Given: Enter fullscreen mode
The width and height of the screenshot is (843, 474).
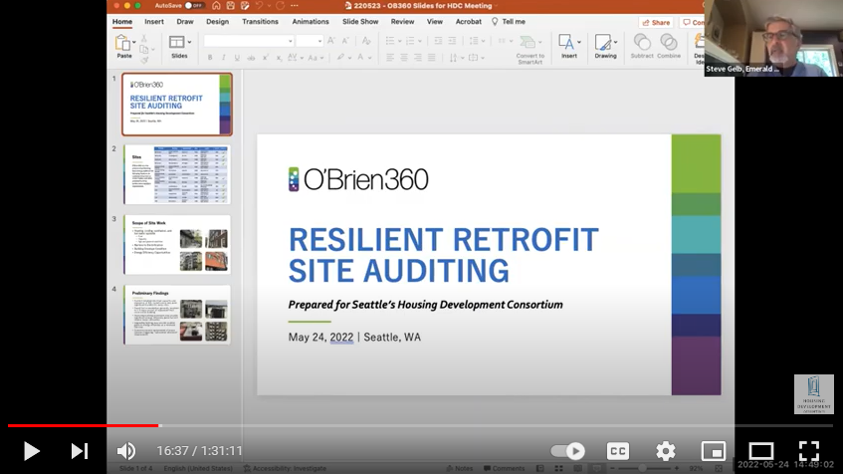Looking at the screenshot, I should pos(808,451).
